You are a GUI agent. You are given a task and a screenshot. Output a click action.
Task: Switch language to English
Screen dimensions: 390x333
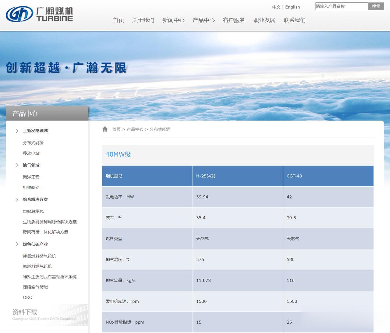(292, 7)
